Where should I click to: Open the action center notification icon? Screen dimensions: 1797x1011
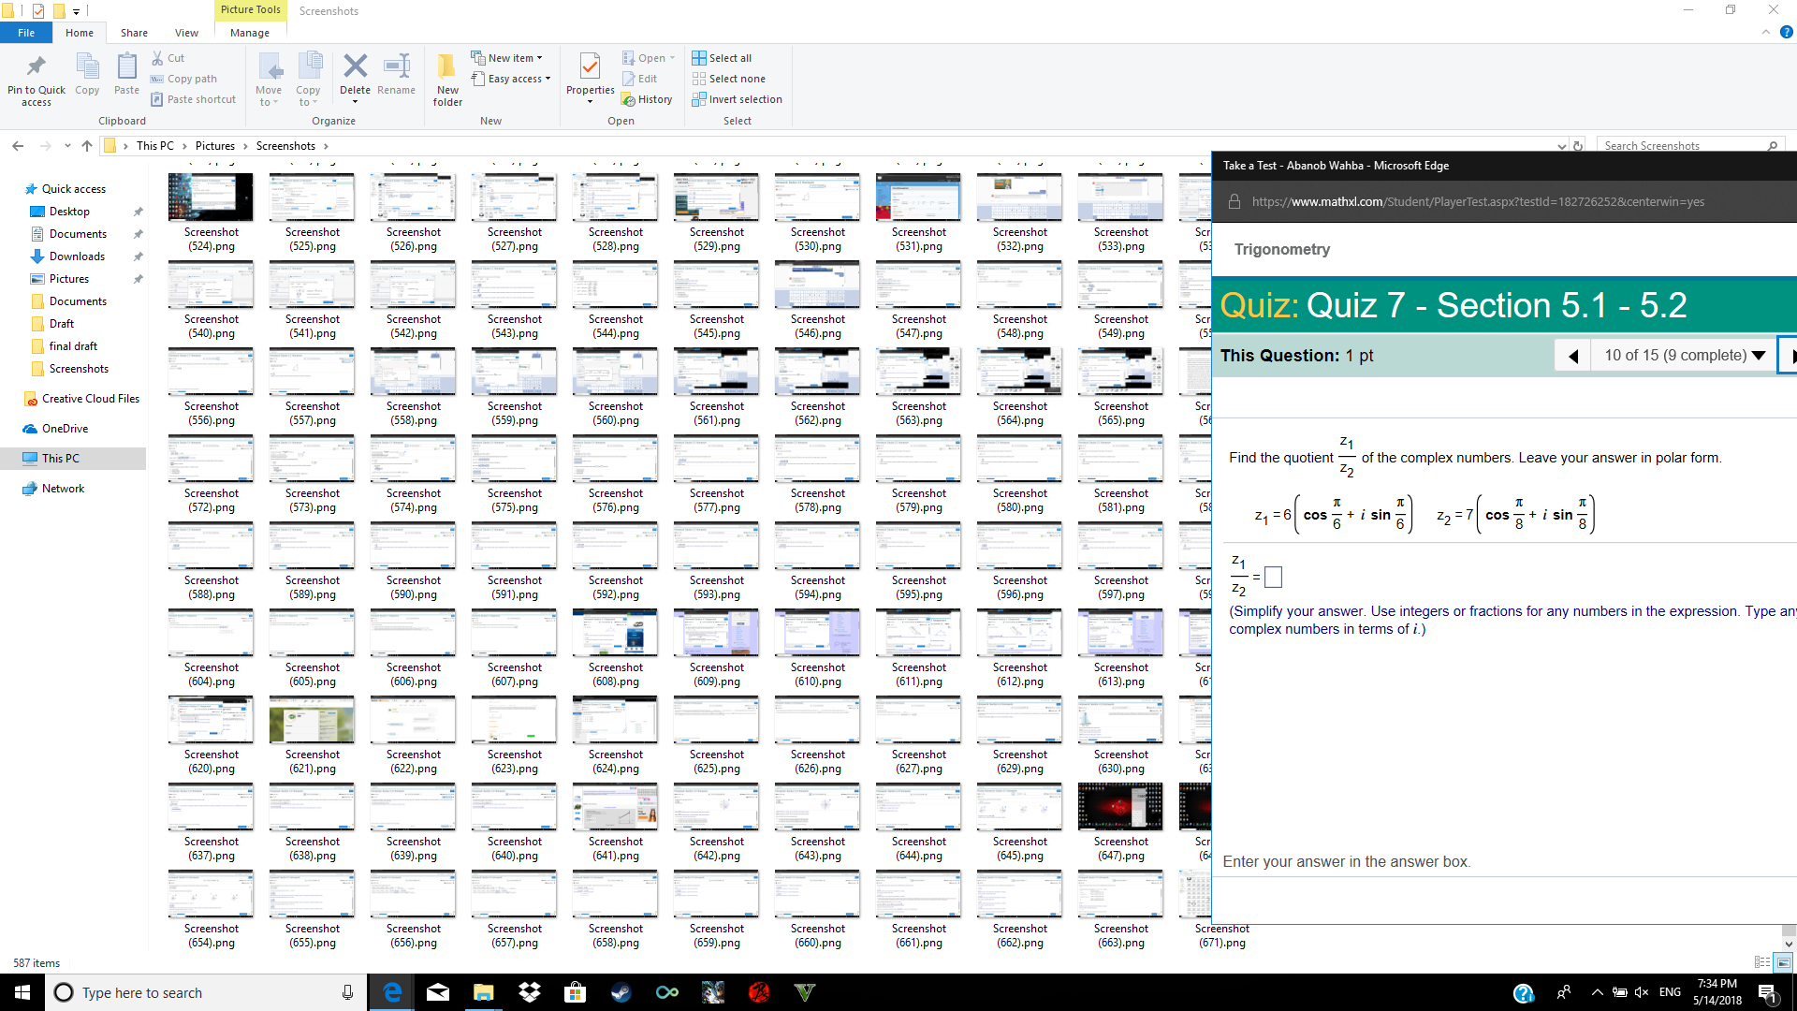[1767, 992]
